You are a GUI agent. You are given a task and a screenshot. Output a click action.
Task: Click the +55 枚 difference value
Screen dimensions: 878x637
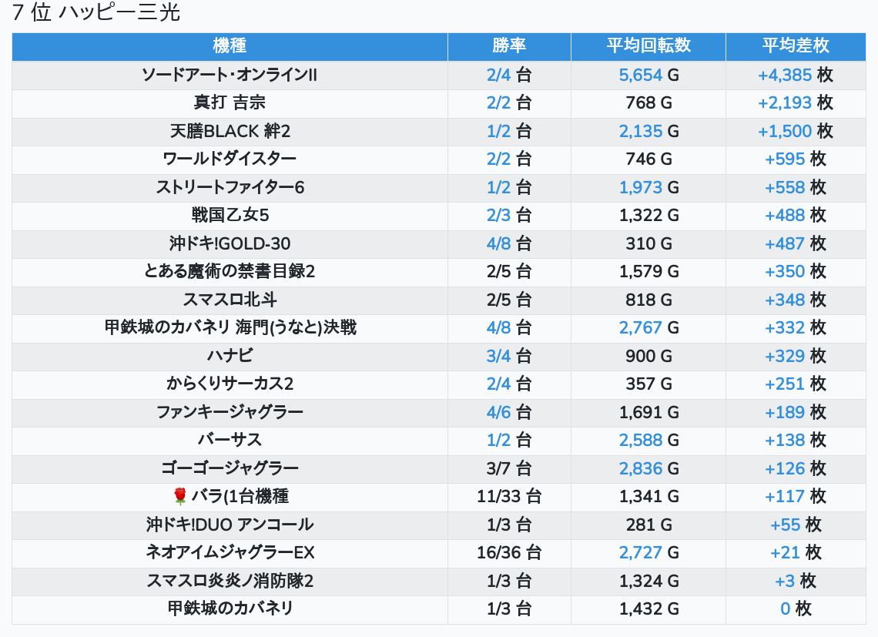(796, 525)
